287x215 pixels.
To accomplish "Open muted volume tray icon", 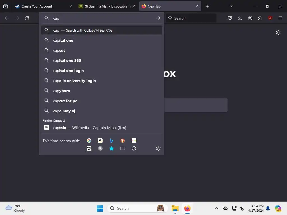I will (242, 208).
